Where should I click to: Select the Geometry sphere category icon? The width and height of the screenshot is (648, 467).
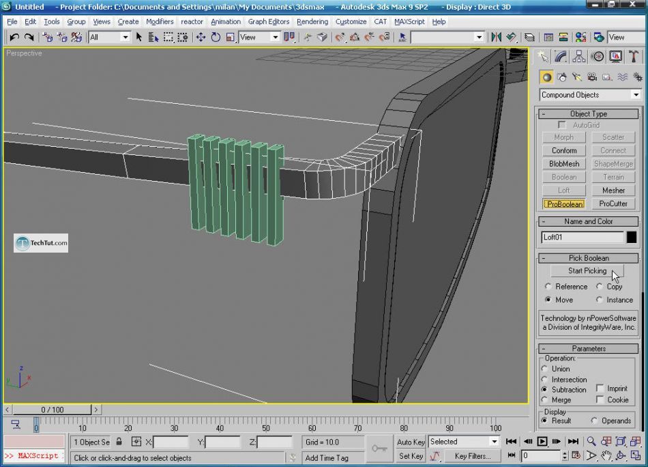coord(547,77)
